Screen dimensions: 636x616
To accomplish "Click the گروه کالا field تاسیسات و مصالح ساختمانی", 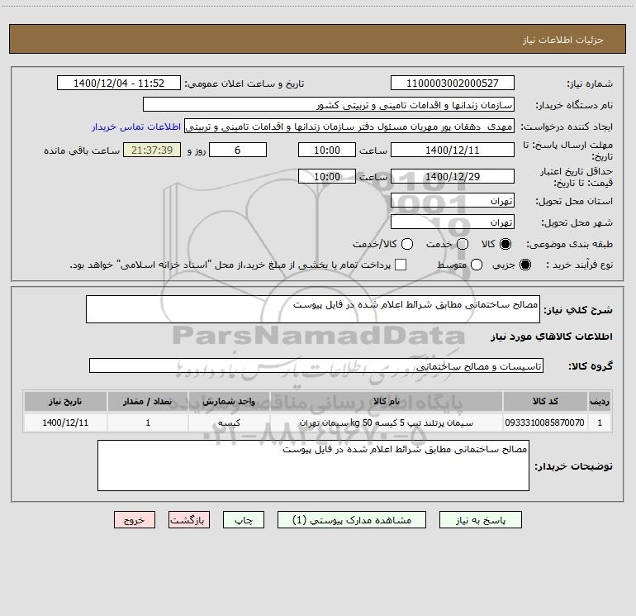I will point(316,365).
